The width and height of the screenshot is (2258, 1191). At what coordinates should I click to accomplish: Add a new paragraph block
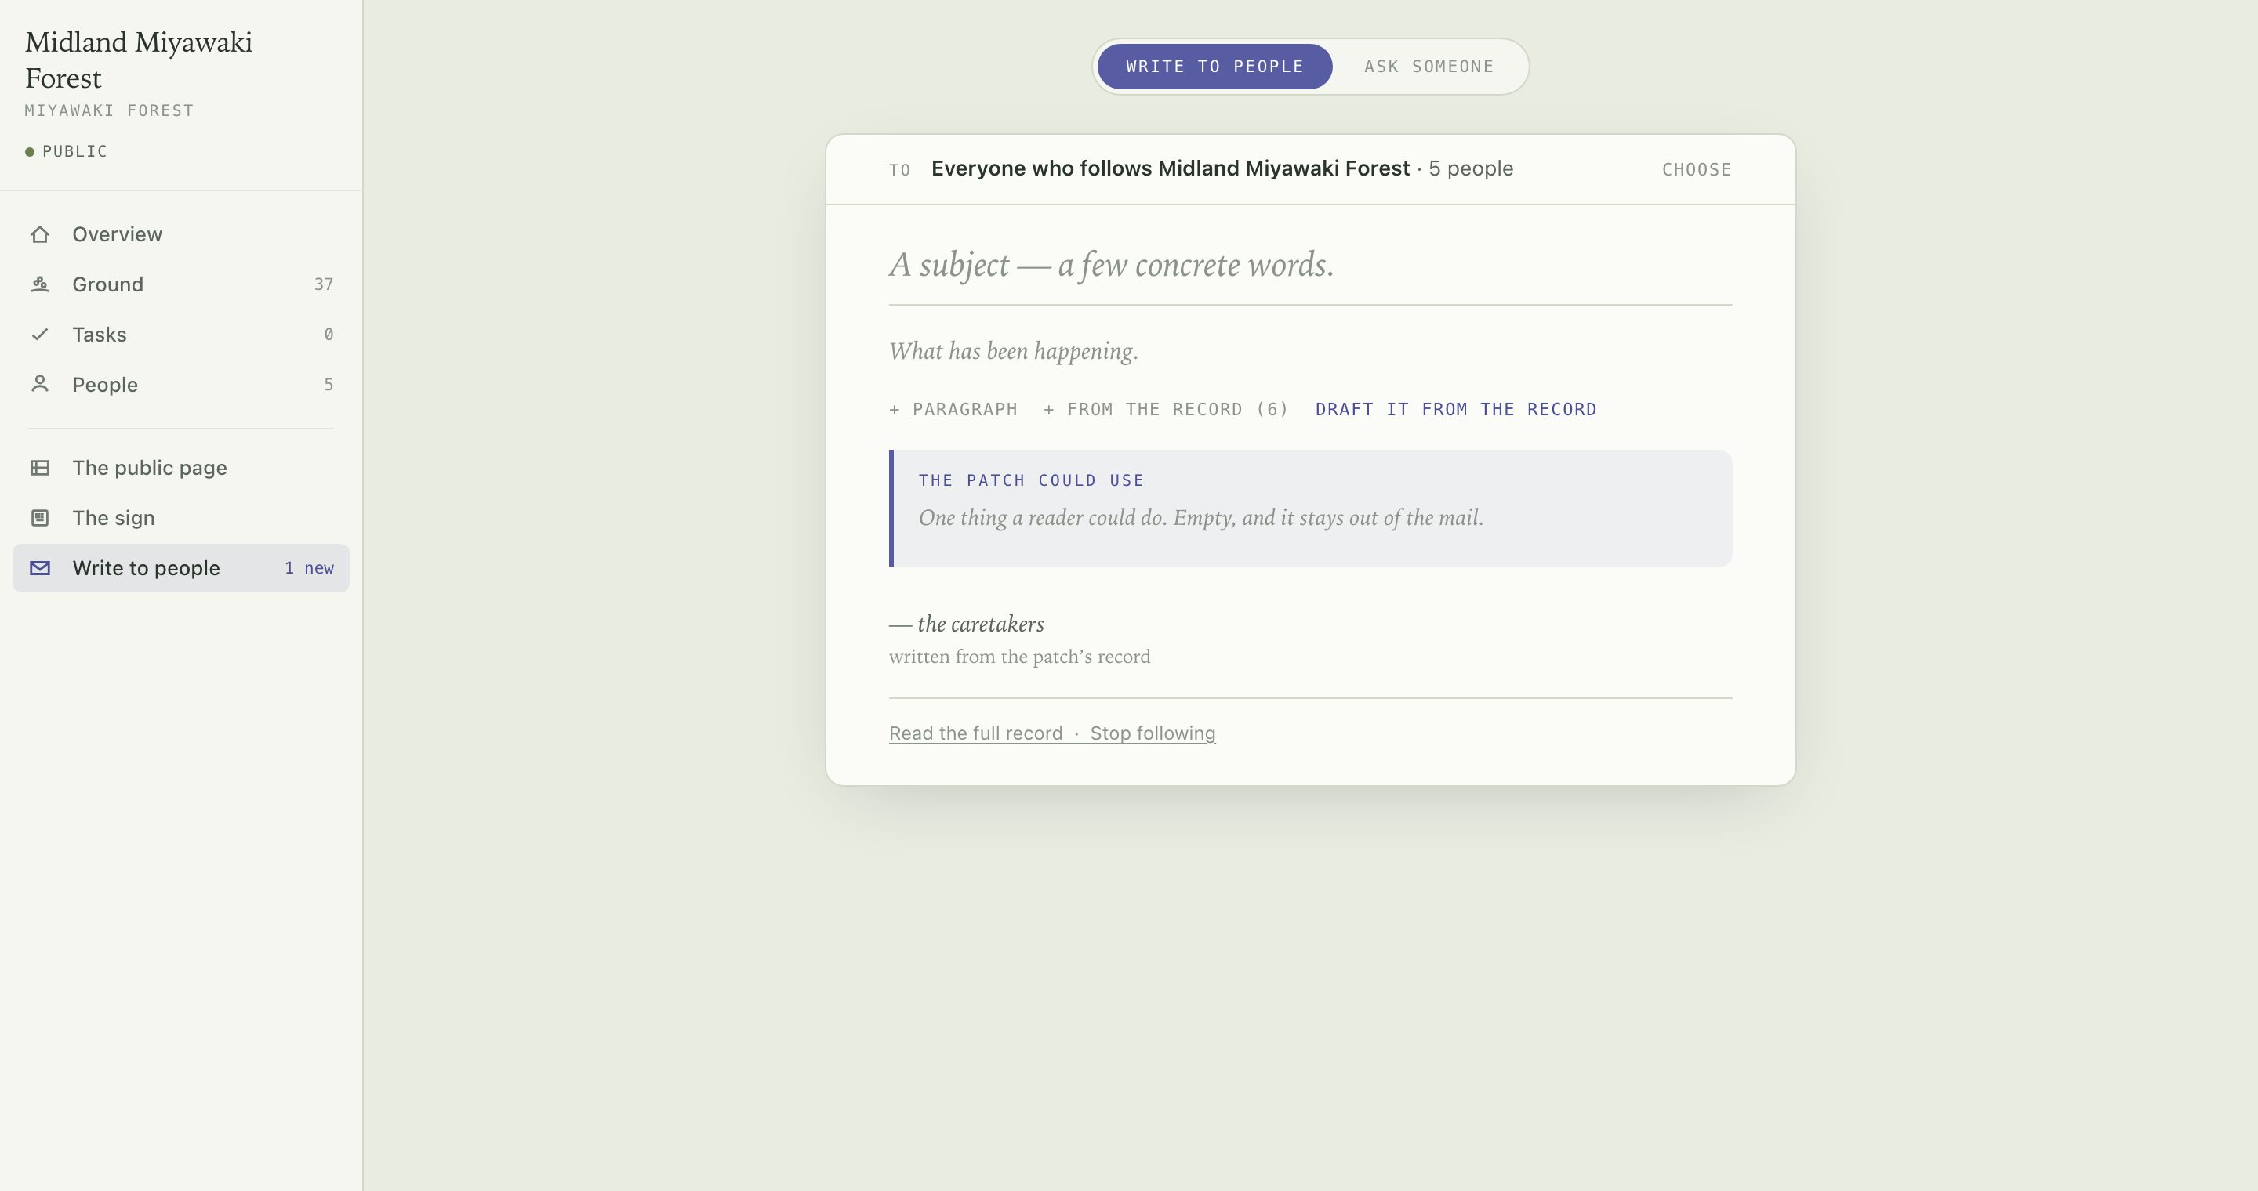point(953,409)
